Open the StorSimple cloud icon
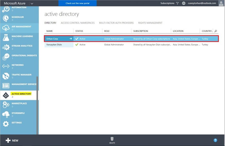This screenshot has height=146, width=225. tap(6, 115)
